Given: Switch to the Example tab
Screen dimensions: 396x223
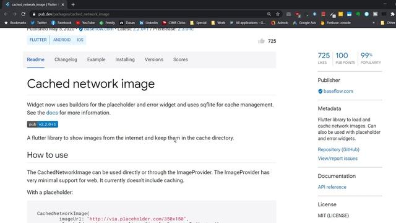Looking at the screenshot, I should (97, 59).
